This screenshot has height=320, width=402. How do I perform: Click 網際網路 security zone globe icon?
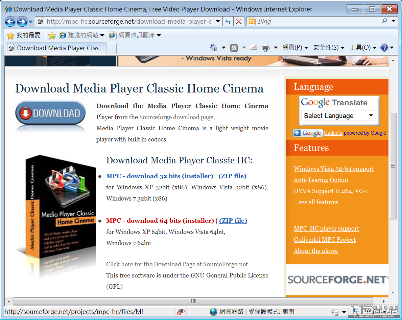coord(213,312)
